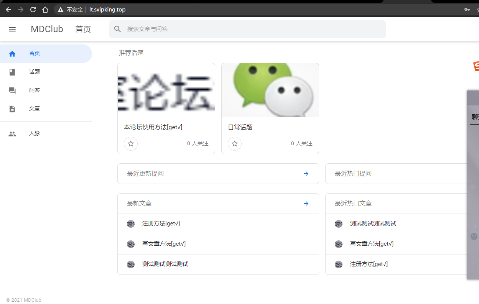Click the author avatar beside 注册方法 in 最近热门文章
Viewport: 479px width, 304px height.
point(339,265)
